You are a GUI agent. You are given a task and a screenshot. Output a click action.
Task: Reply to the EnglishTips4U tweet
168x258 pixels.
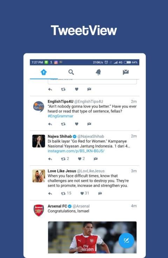(x=50, y=124)
